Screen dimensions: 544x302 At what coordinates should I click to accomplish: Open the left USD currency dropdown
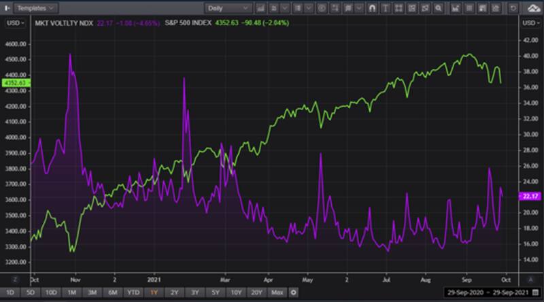point(14,22)
